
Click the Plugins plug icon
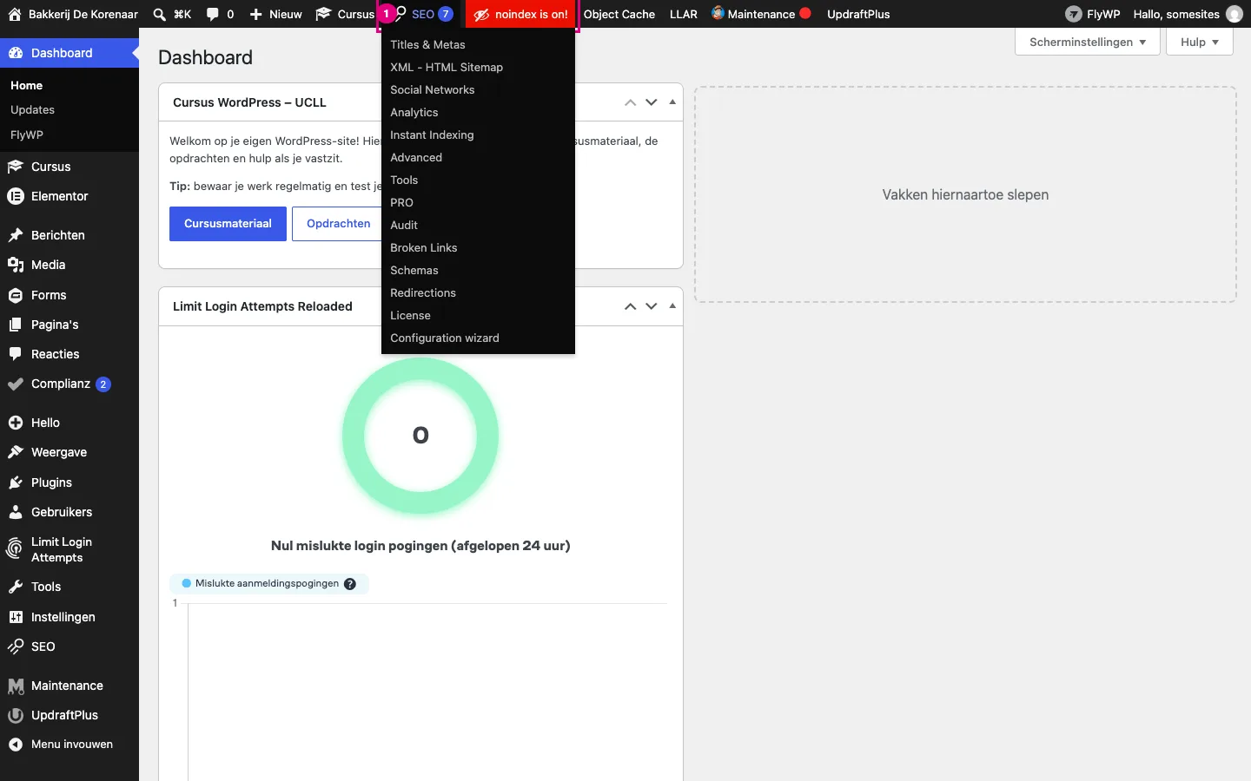[x=16, y=482]
